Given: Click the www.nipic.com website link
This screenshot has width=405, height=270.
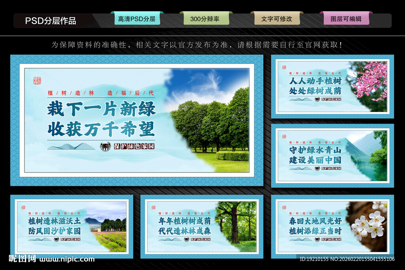Looking at the screenshot, I should 67,259.
